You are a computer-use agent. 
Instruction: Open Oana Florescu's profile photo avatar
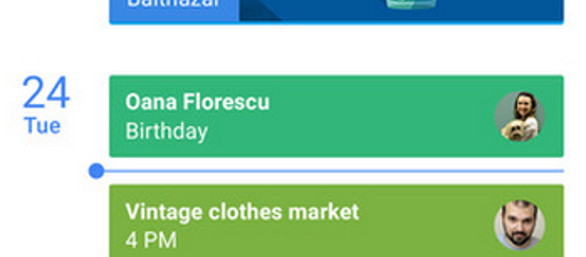pyautogui.click(x=520, y=117)
